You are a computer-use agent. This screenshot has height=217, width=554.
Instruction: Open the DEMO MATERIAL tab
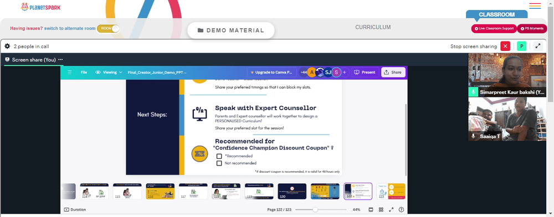(230, 30)
